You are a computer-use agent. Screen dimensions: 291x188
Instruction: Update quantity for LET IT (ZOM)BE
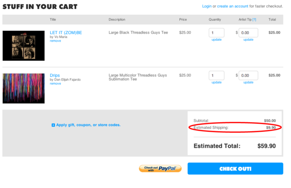tap(217, 40)
